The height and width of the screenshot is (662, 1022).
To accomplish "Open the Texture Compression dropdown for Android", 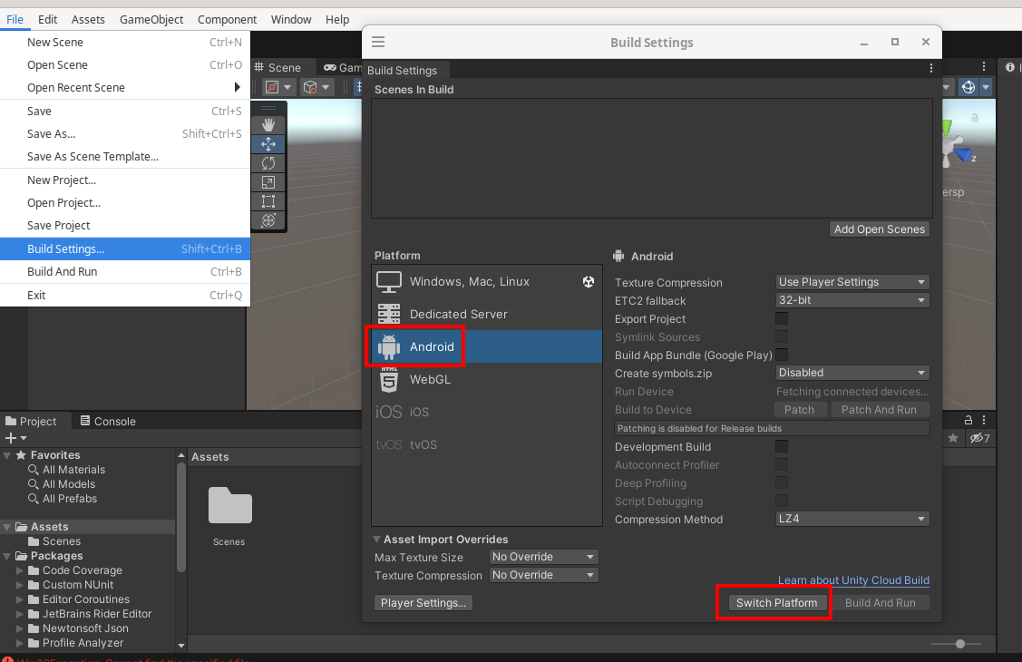I will (x=852, y=282).
